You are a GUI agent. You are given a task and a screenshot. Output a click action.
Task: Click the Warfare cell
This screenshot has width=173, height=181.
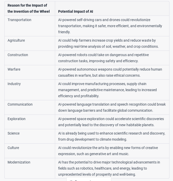14,69
